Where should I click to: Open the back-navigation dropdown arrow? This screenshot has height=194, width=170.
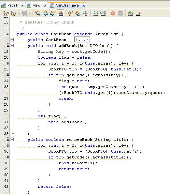[19, 13]
